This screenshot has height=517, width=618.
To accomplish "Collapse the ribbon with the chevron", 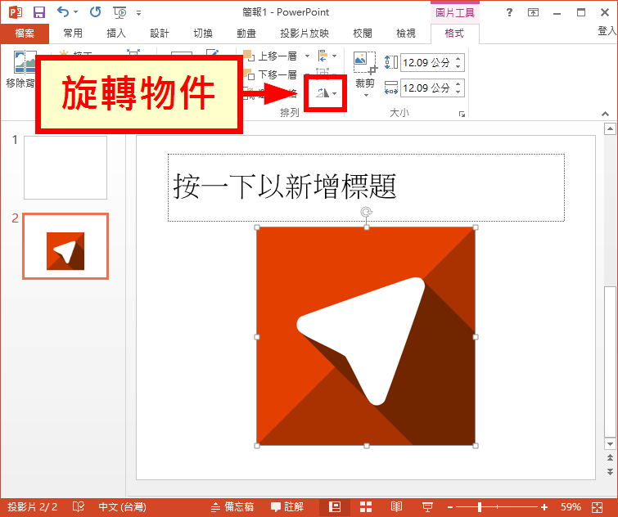I will 605,114.
